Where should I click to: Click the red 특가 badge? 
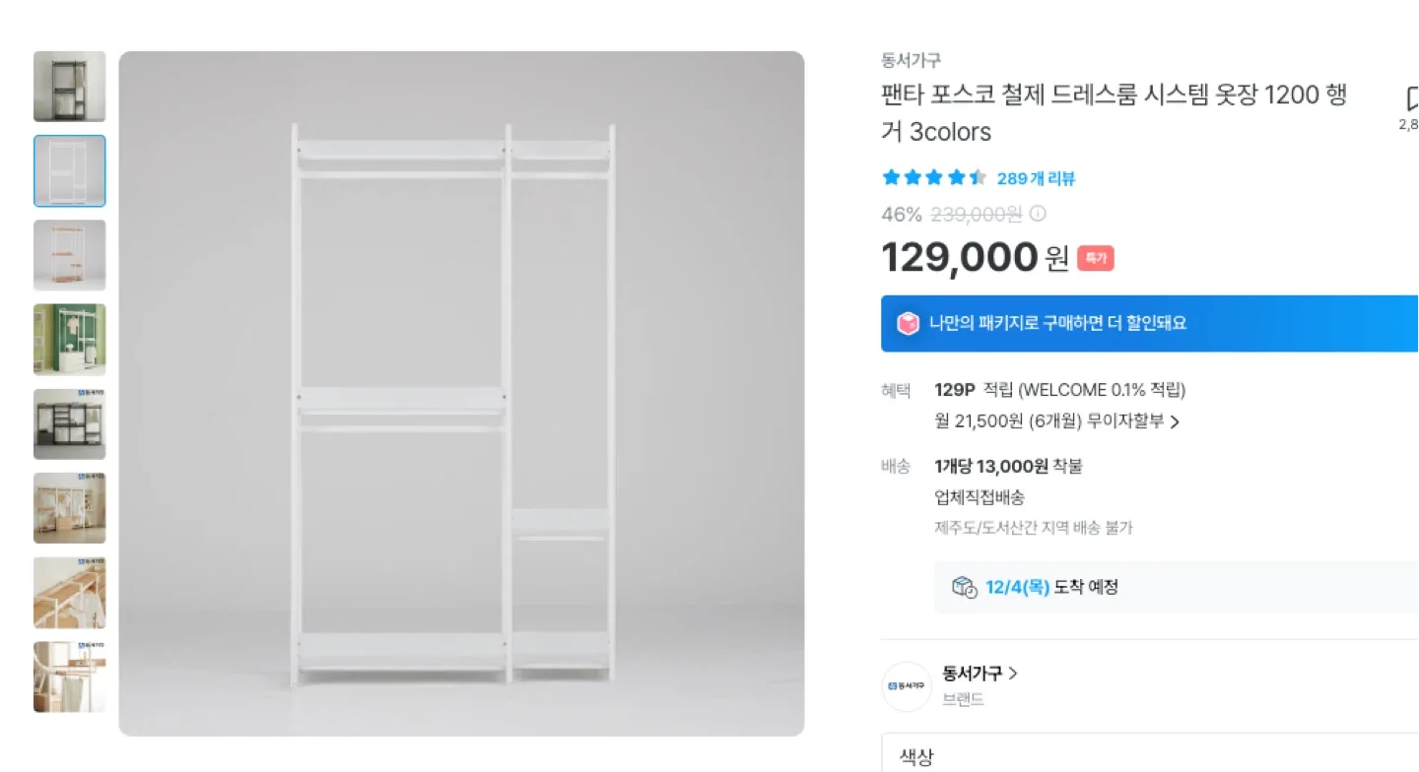click(x=1095, y=258)
